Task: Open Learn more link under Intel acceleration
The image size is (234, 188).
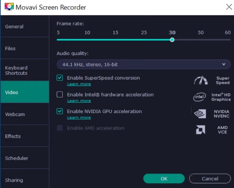Action: (79, 101)
